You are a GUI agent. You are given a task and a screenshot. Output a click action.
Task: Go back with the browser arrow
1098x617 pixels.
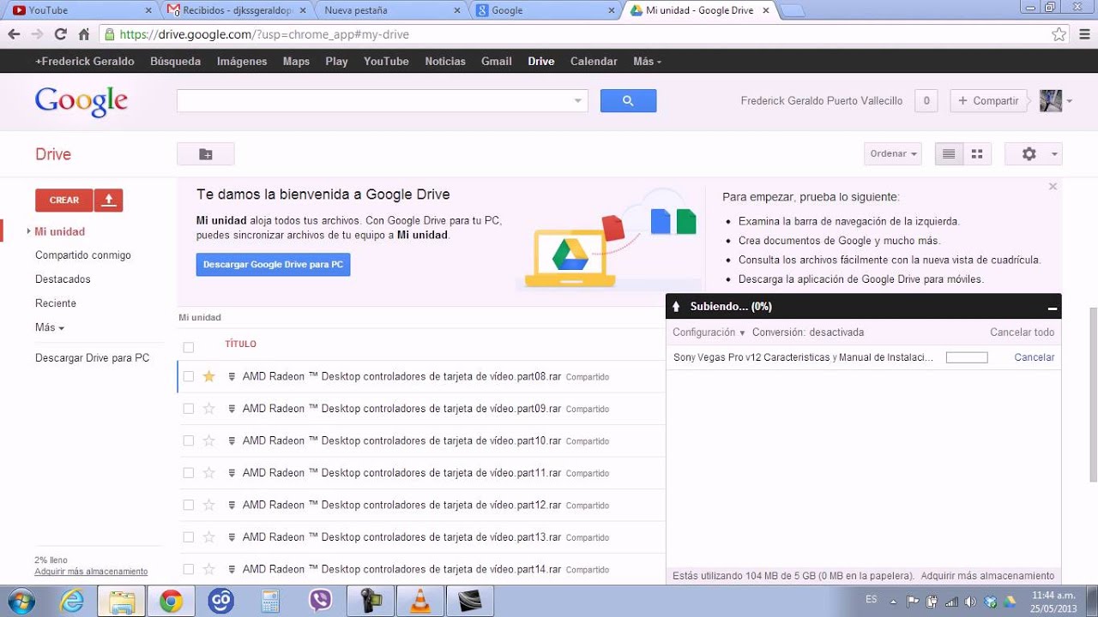(14, 34)
